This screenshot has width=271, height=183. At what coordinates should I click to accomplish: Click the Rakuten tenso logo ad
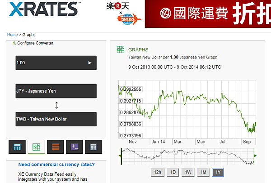pyautogui.click(x=124, y=13)
